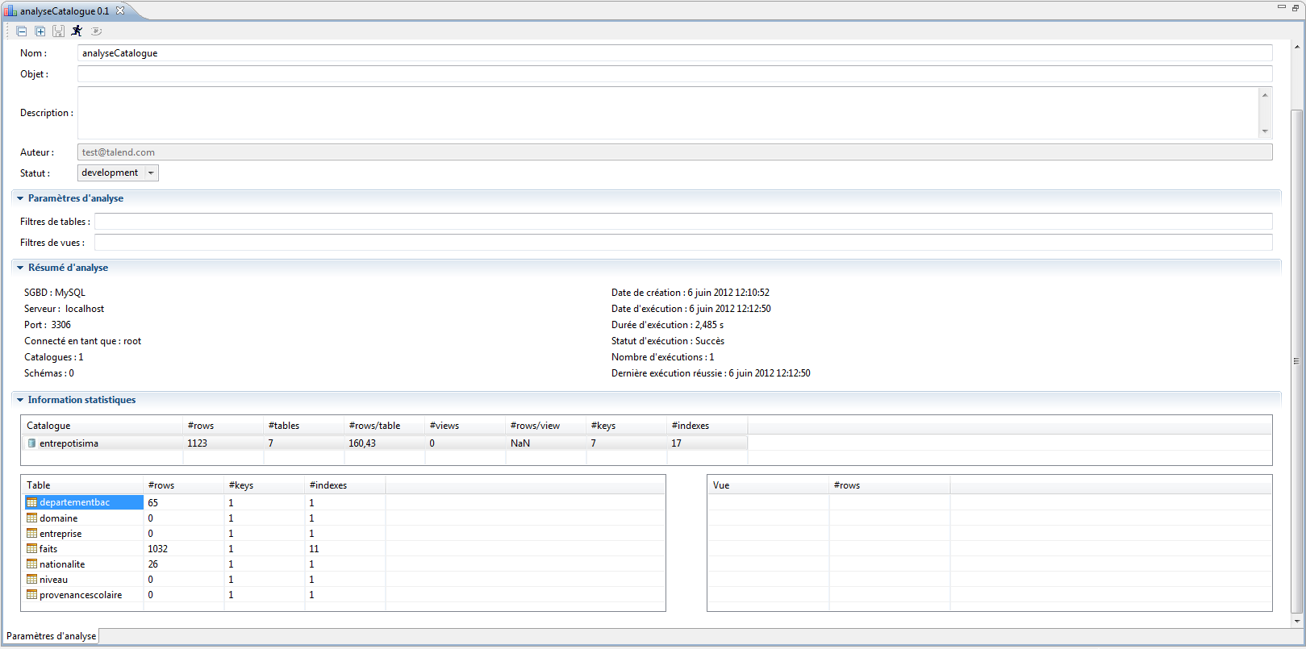Screen dimensions: 1306x649
Task: Click the Collapse All sections toolbar icon
Action: click(22, 31)
